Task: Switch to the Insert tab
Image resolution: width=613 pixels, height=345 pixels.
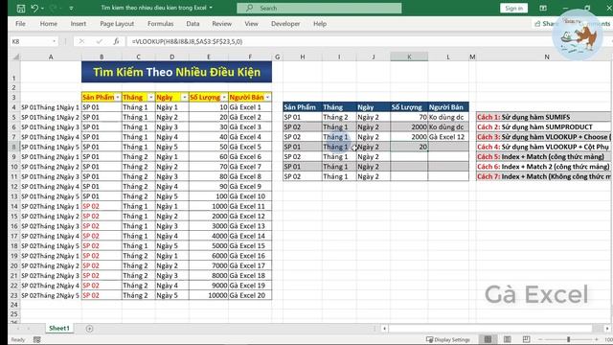Action: (x=79, y=24)
